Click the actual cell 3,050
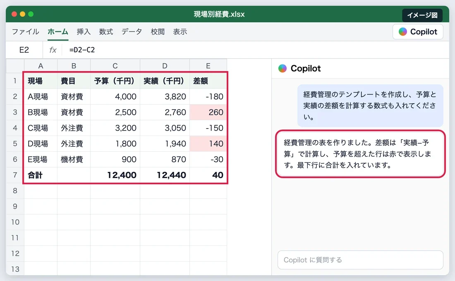This screenshot has height=281, width=455. tap(165, 128)
